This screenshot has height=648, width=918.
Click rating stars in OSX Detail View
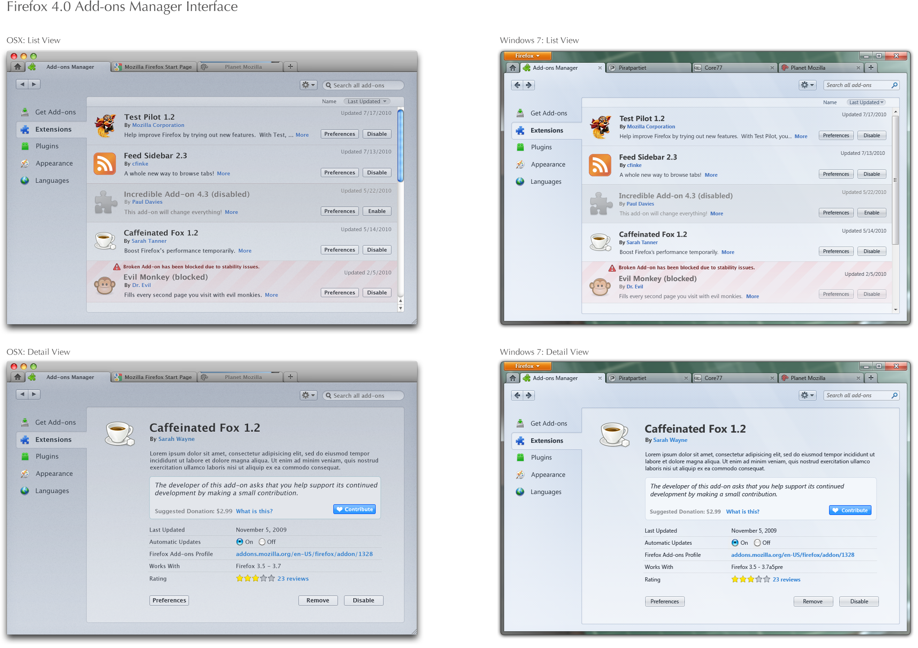click(256, 578)
